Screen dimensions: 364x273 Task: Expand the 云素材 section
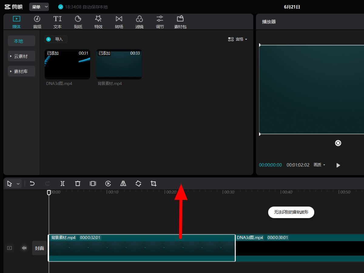click(21, 56)
